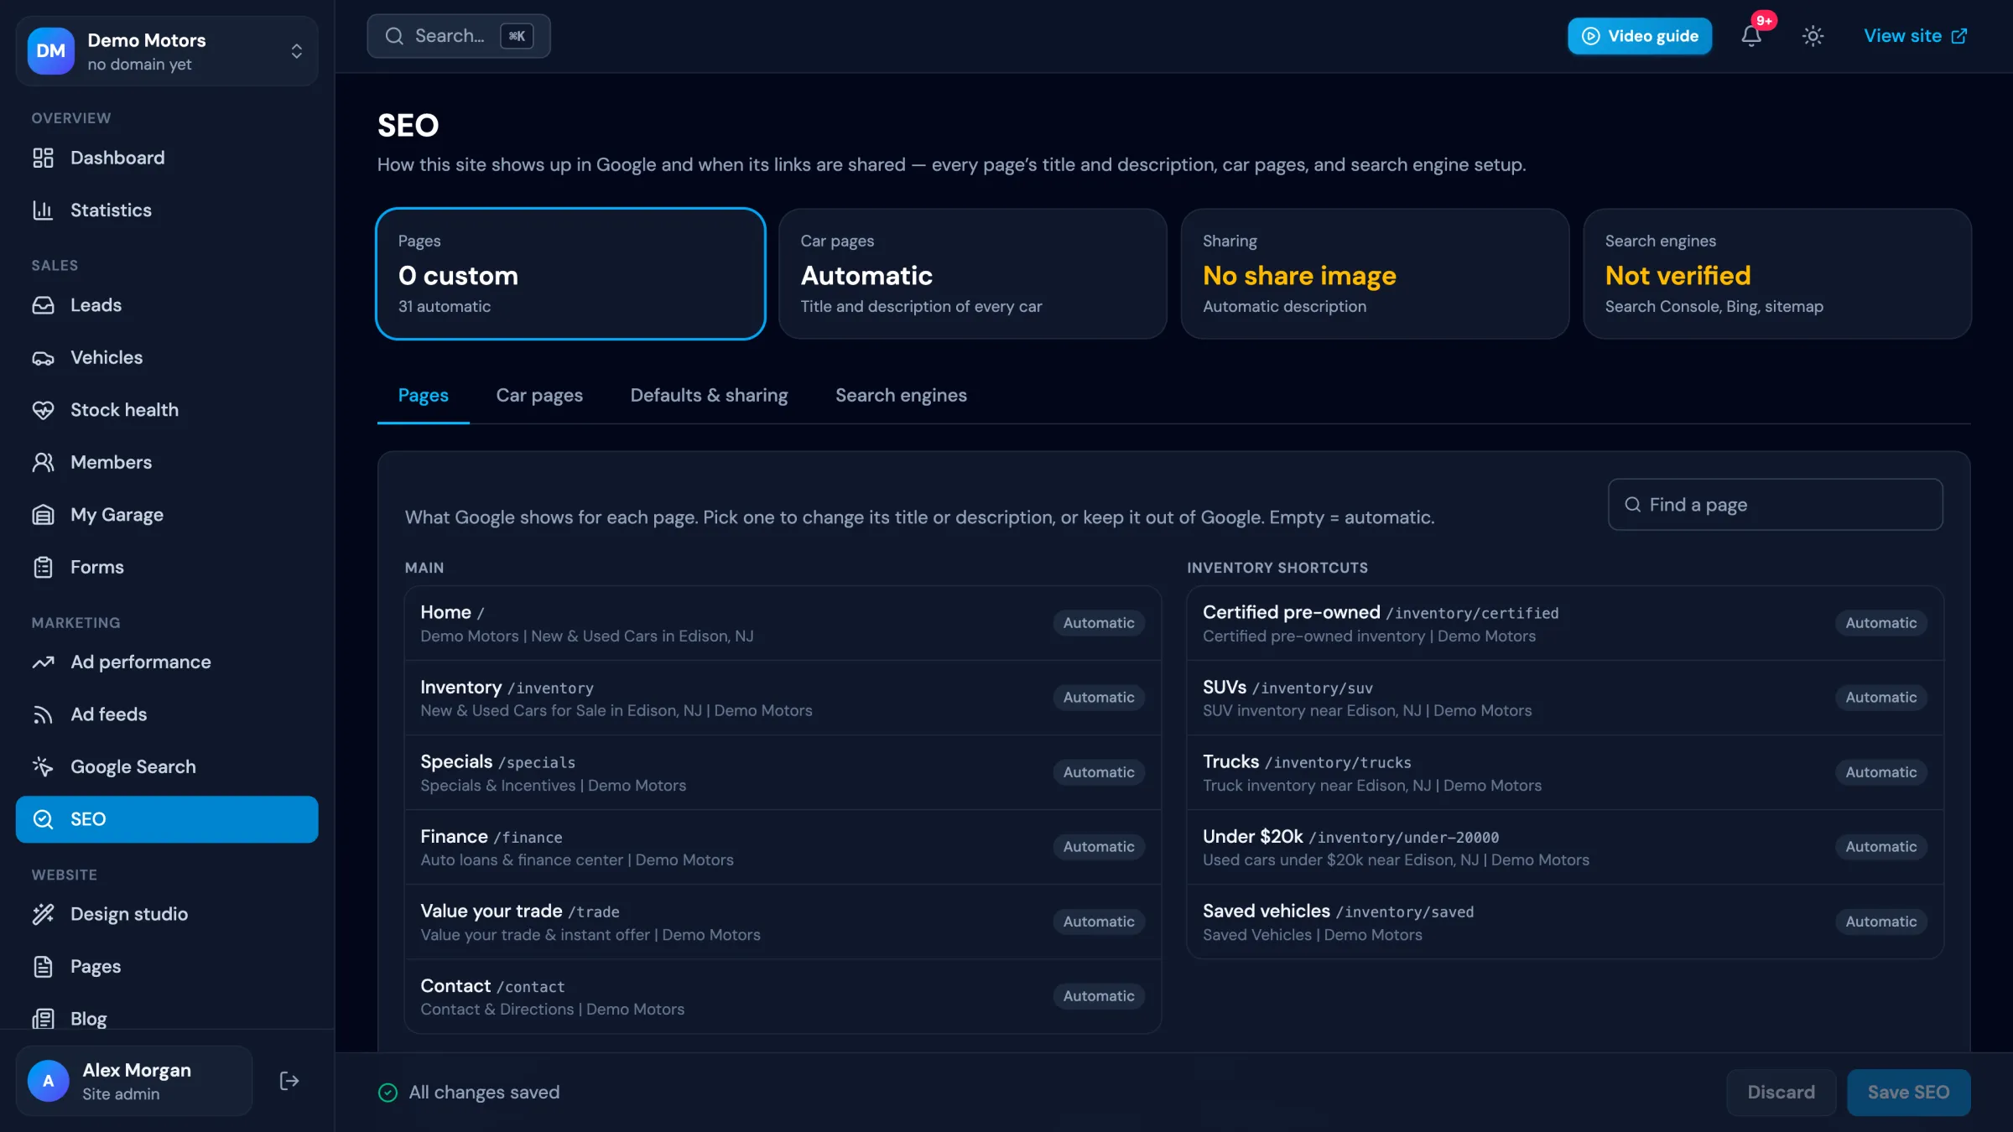Click the Alex Morgan user profile
The height and width of the screenshot is (1132, 2013).
[134, 1081]
